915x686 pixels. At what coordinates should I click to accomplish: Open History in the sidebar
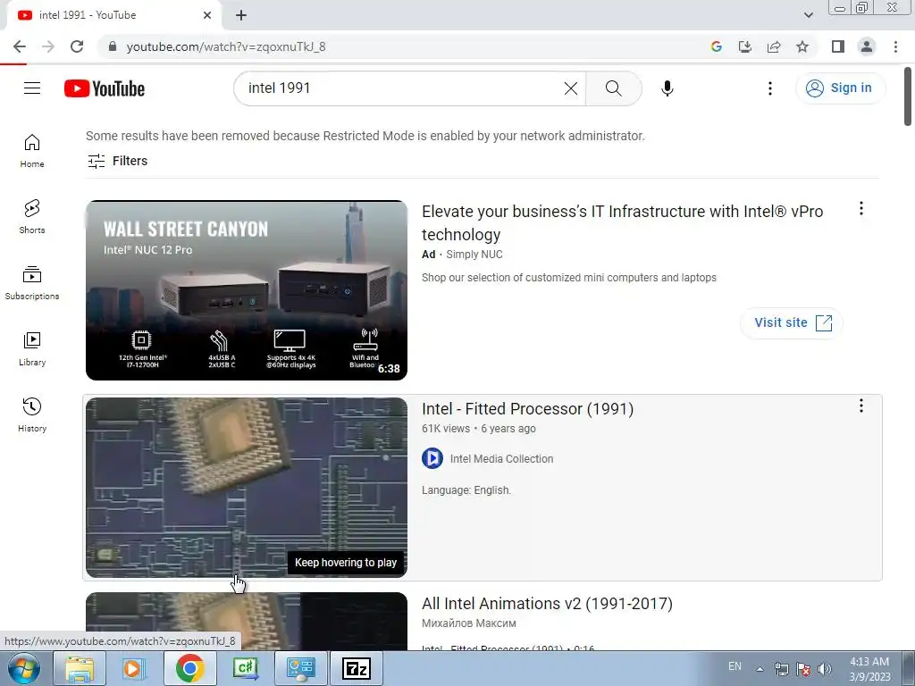pyautogui.click(x=32, y=414)
